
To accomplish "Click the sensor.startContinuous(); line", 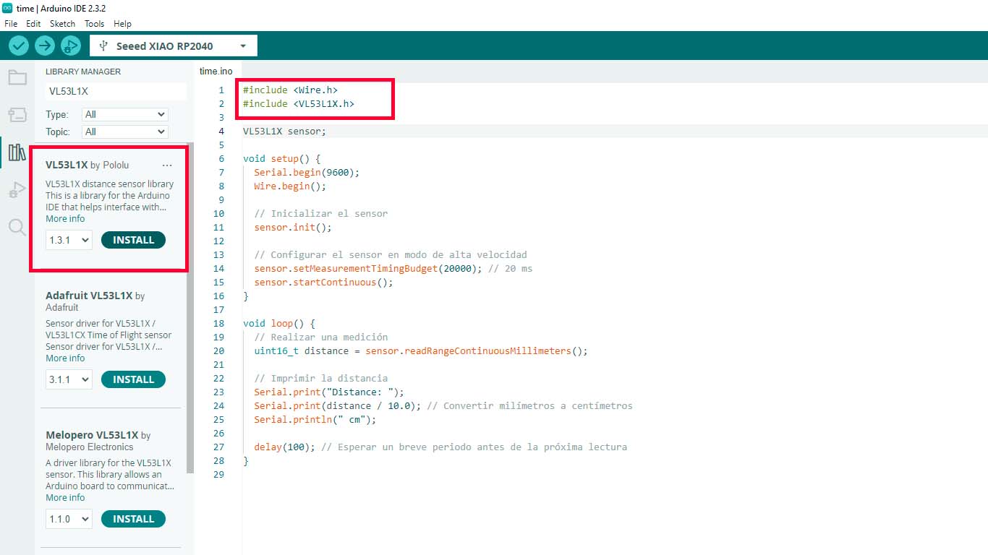I will tap(323, 283).
